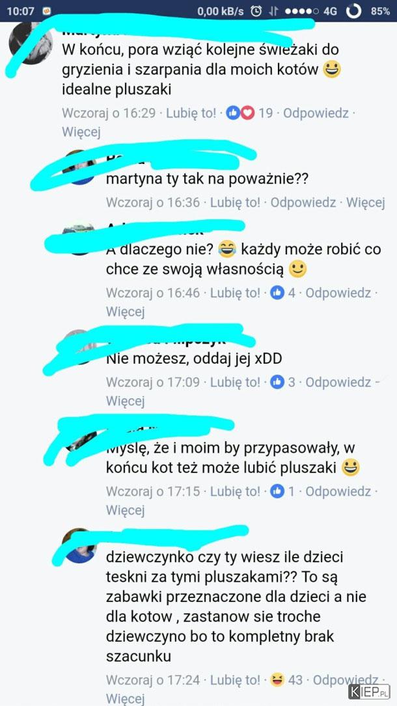Tap the heart reaction icon with 19 reactions
Image resolution: width=397 pixels, height=706 pixels.
coord(247,113)
